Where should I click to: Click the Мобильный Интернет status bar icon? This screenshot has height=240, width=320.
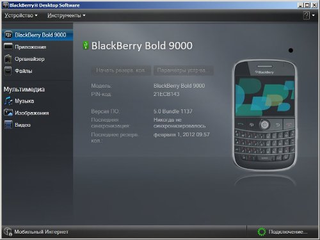click(x=8, y=232)
